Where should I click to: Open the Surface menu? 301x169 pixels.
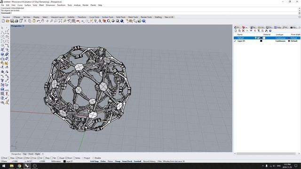[x=28, y=5]
